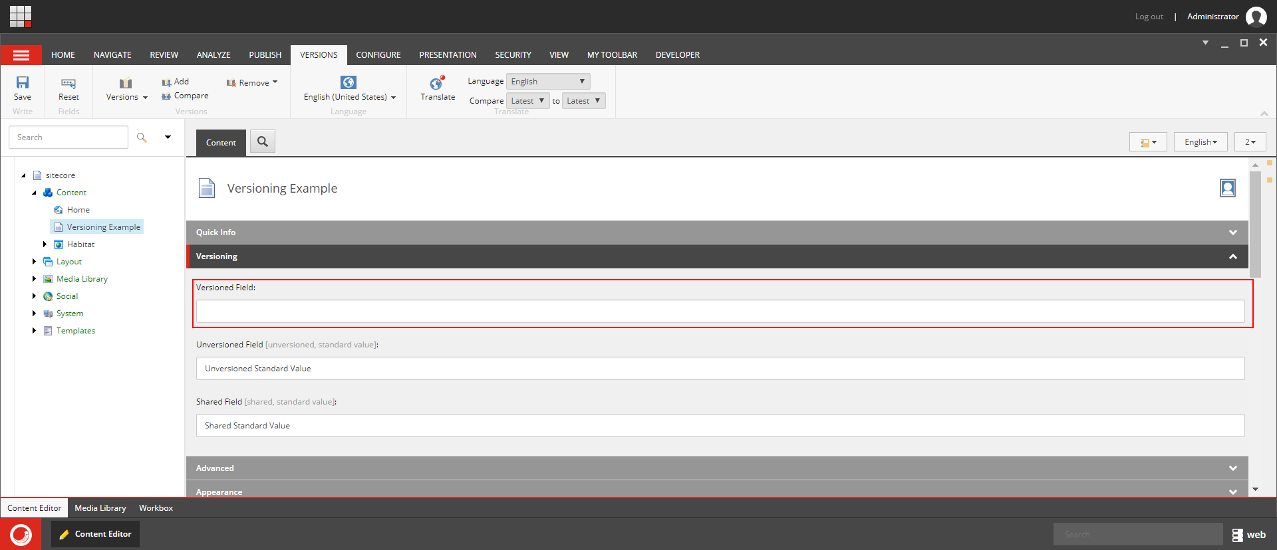This screenshot has height=550, width=1277.
Task: Click the Media Library tree icon
Action: [48, 279]
